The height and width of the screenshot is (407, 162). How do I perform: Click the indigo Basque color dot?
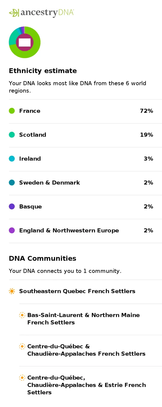pyautogui.click(x=12, y=206)
